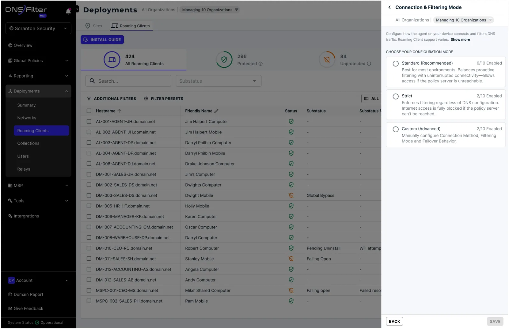This screenshot has width=509, height=329.
Task: Click the status icon for Stanley Mobile
Action: [291, 259]
